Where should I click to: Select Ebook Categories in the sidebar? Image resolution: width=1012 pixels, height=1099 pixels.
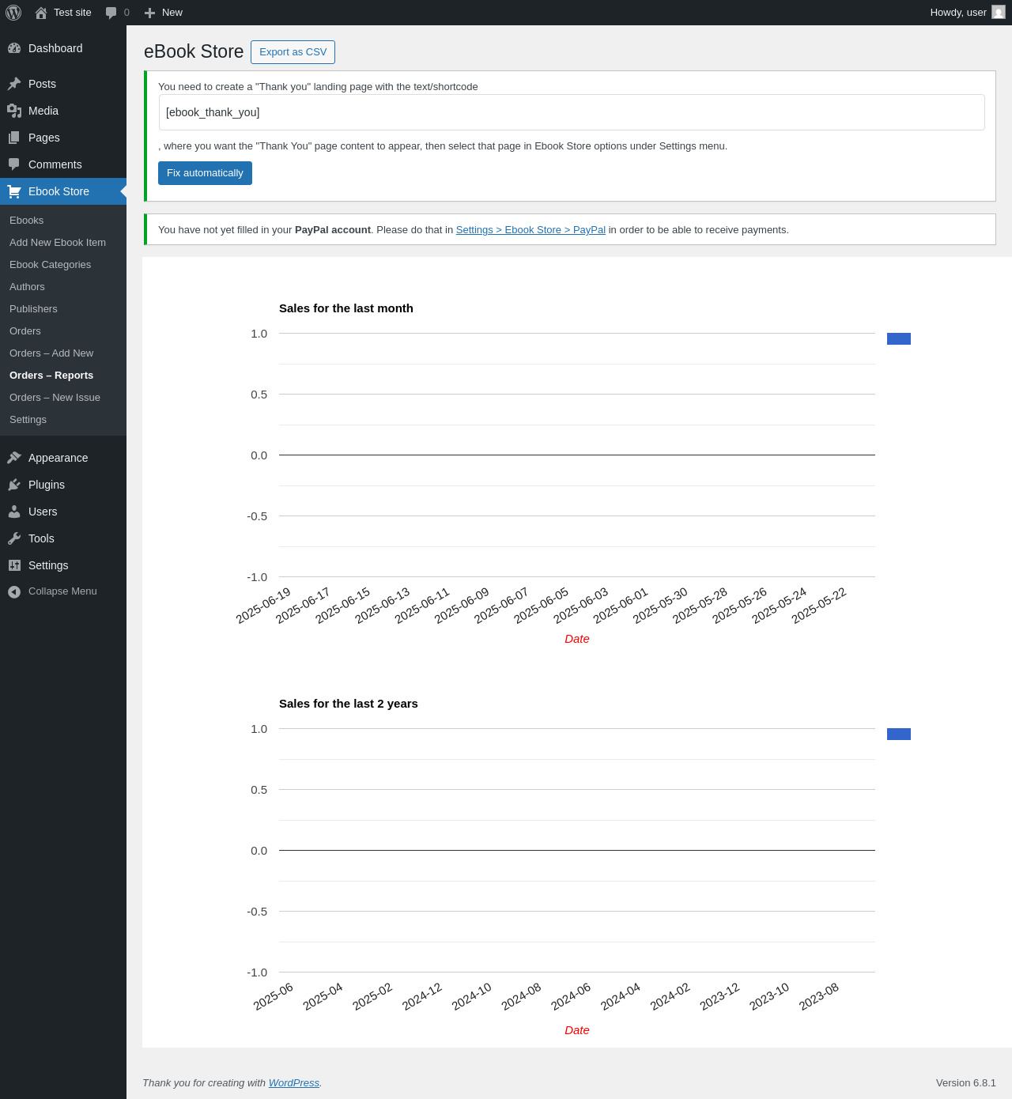[x=50, y=265]
